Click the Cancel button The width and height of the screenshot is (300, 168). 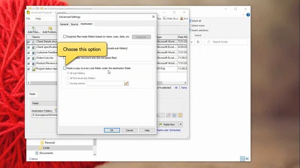click(x=129, y=130)
